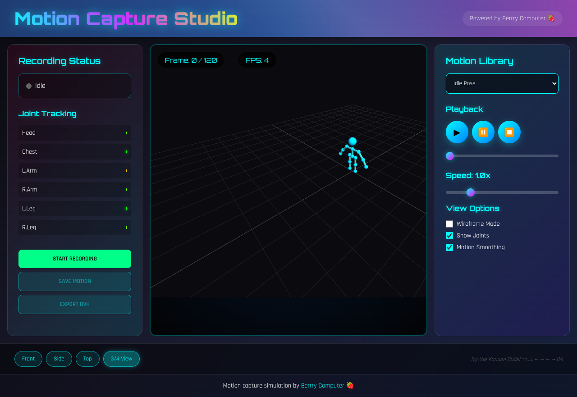This screenshot has height=397, width=577.
Task: Enable Wireframe Mode
Action: (449, 224)
